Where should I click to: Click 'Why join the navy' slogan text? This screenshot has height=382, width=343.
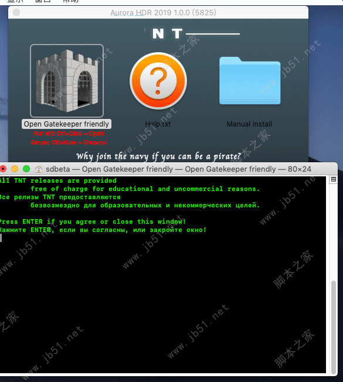click(x=158, y=156)
